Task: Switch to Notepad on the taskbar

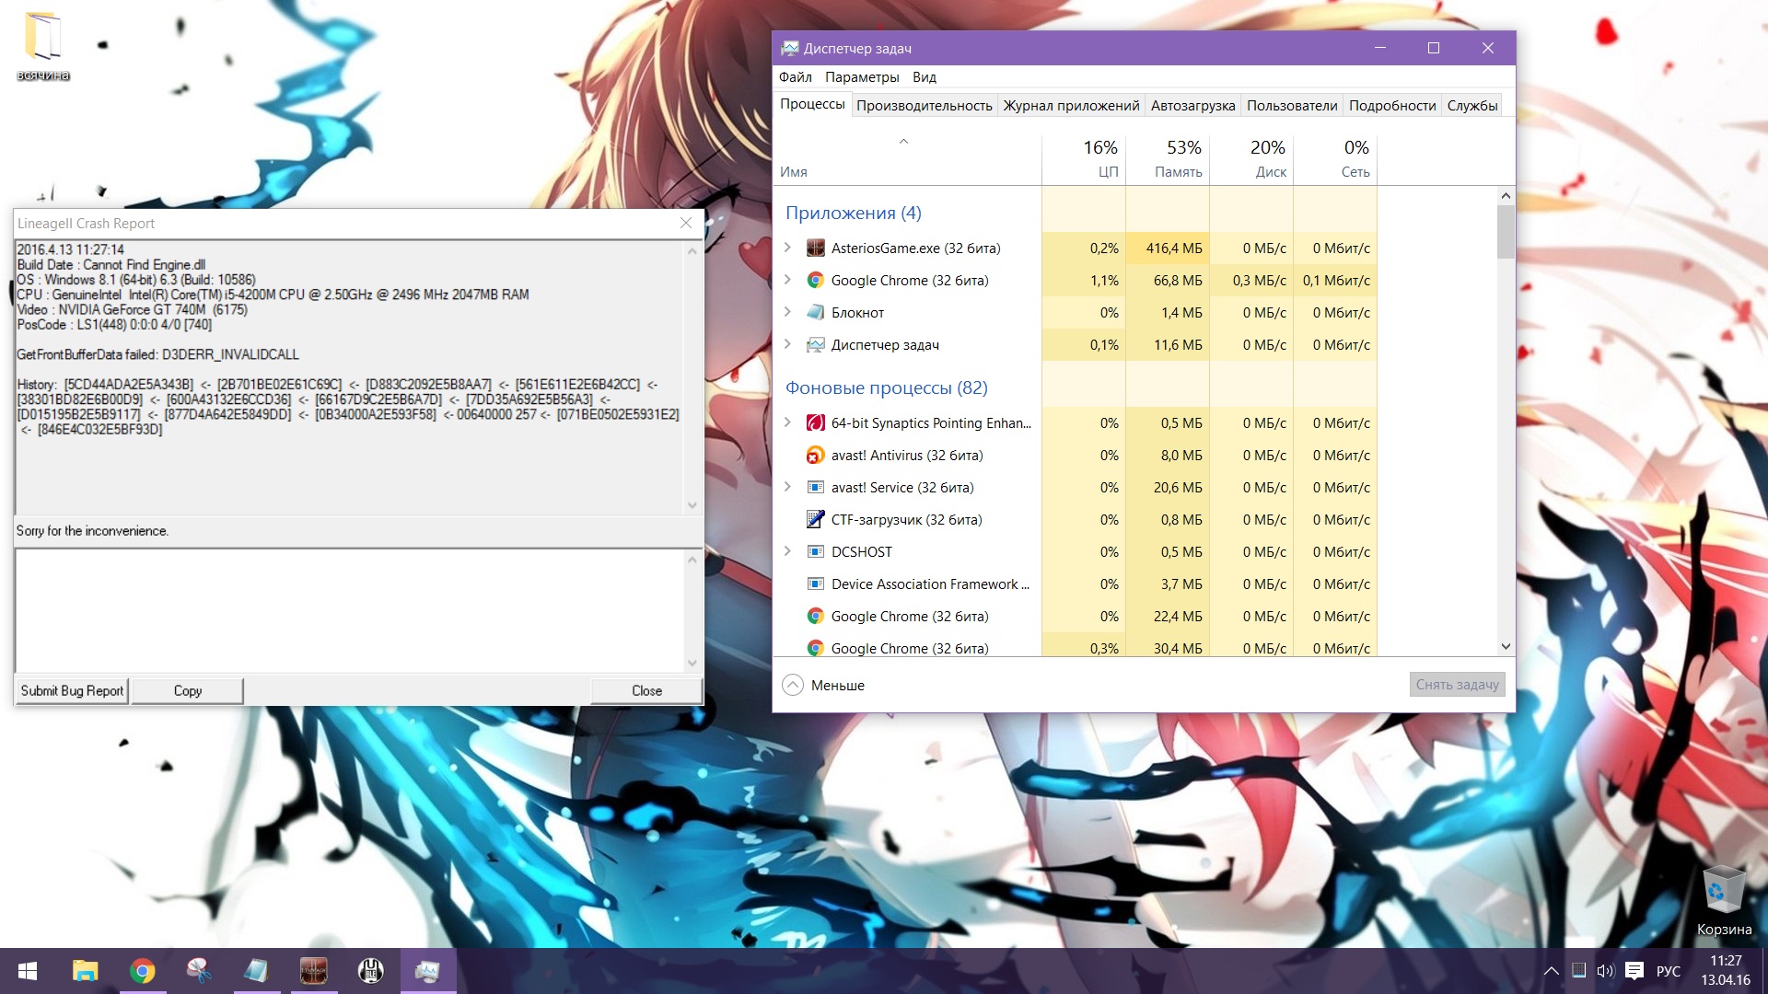Action: [256, 971]
